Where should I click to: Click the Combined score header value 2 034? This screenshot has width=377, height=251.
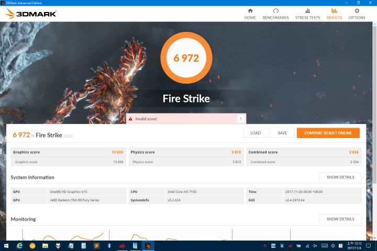click(353, 152)
